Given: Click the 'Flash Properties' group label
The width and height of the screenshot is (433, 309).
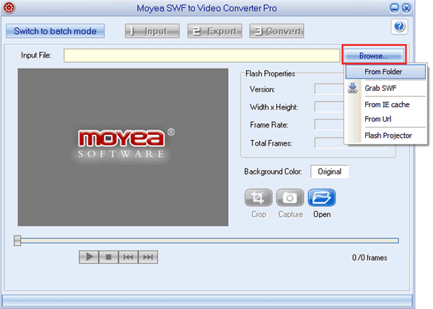Looking at the screenshot, I should pyautogui.click(x=270, y=73).
